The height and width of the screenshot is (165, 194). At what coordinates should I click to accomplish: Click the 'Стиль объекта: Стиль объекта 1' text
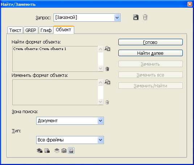(x=39, y=49)
